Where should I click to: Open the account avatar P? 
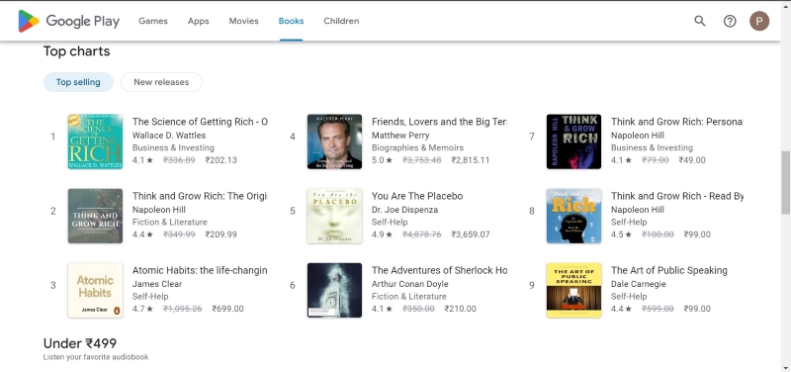(x=759, y=21)
